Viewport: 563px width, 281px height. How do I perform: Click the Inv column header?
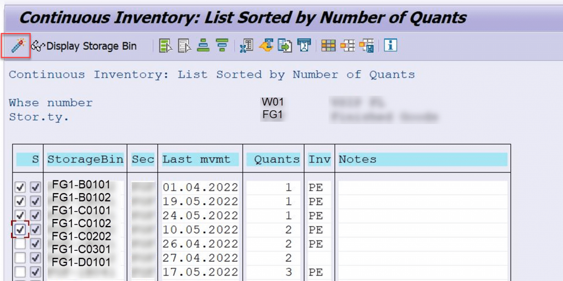[319, 160]
